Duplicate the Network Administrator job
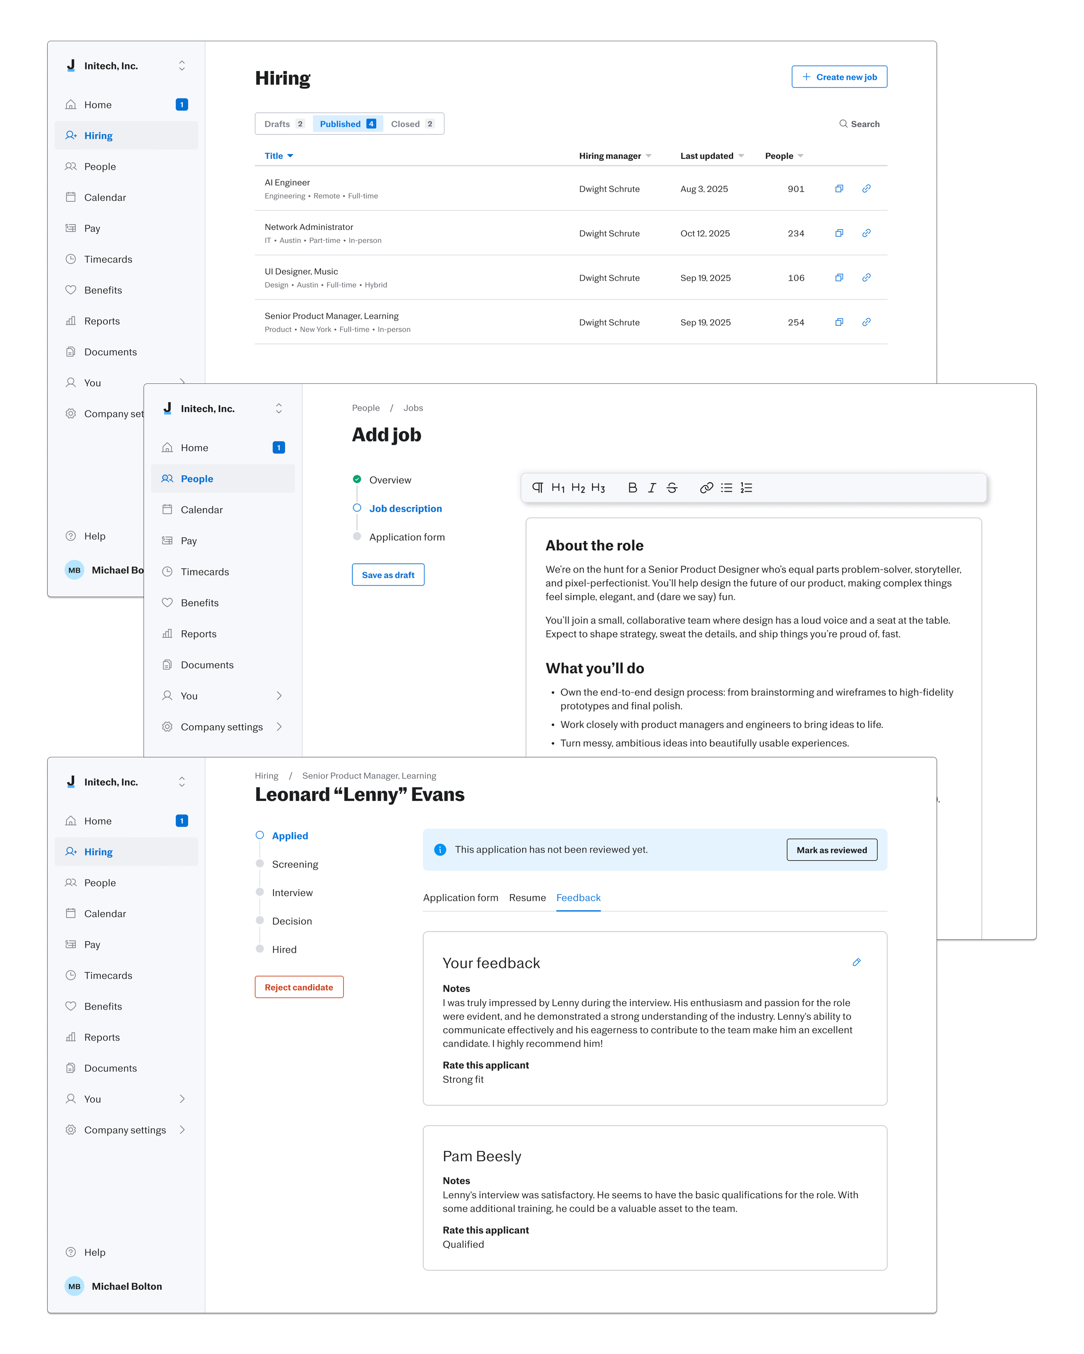Viewport: 1084px width, 1354px height. click(839, 233)
